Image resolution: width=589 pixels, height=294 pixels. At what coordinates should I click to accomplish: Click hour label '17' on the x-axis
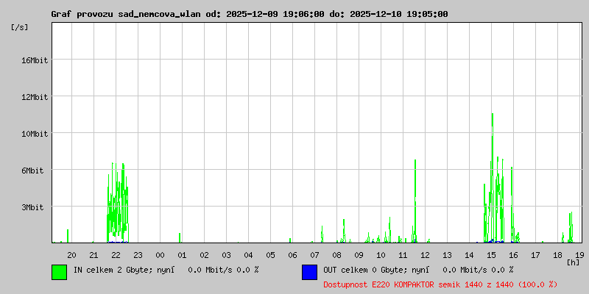click(x=536, y=255)
